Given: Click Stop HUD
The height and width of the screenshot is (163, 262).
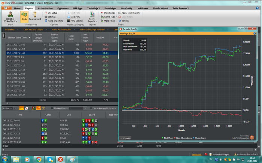Looking at the screenshot, I should [74, 17].
